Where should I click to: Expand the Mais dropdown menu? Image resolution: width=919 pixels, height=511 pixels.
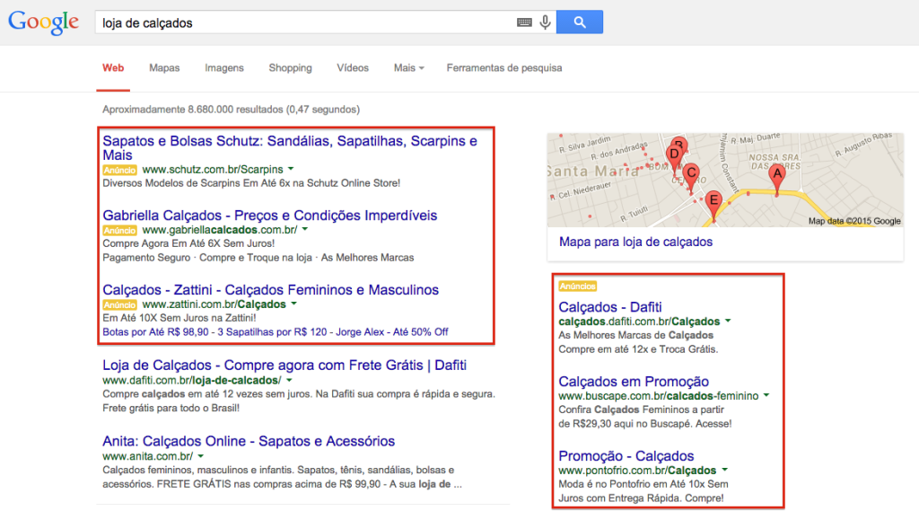click(408, 68)
